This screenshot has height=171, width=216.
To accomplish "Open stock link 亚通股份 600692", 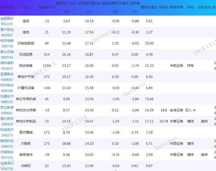I will tap(7, 77).
